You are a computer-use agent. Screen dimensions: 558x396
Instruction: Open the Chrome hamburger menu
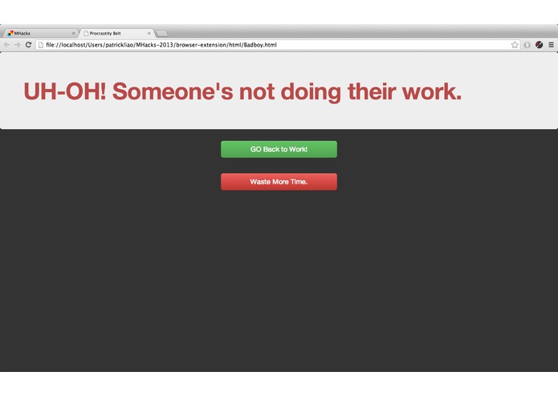[551, 45]
